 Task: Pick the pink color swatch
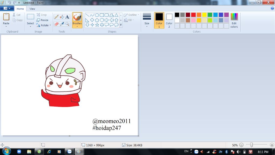coord(193,20)
